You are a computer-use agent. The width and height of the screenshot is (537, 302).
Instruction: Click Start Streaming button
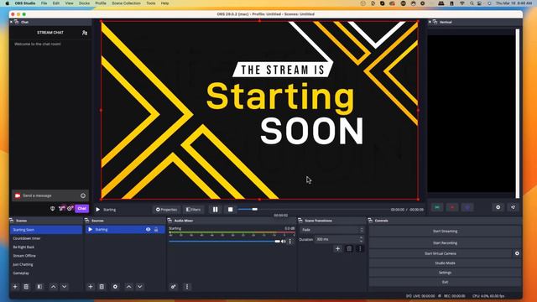click(445, 232)
